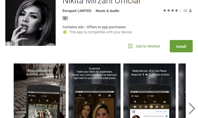
Task: Click the star rating display
Action: (173, 11)
